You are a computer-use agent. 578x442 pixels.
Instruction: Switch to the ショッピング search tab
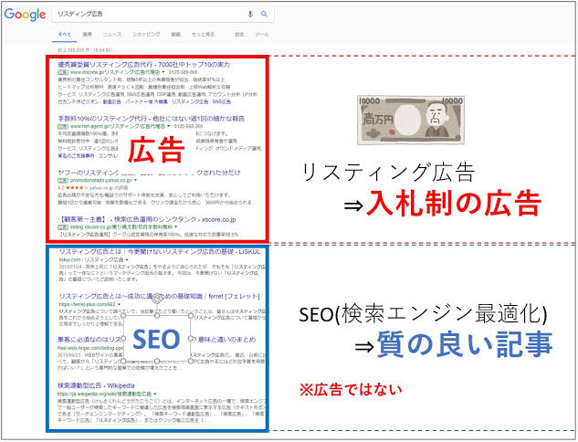pos(146,34)
